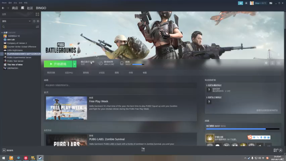The width and height of the screenshot is (286, 161).
Task: Open the PUBG game settings gear
Action: click(x=266, y=63)
